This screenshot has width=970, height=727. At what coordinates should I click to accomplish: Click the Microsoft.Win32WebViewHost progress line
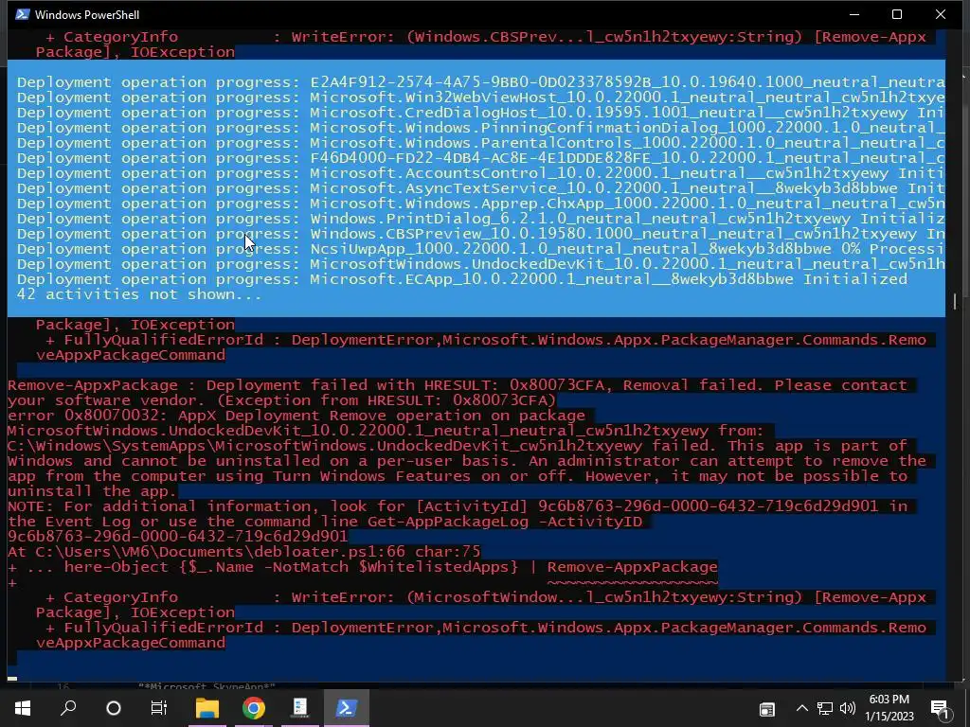point(480,98)
